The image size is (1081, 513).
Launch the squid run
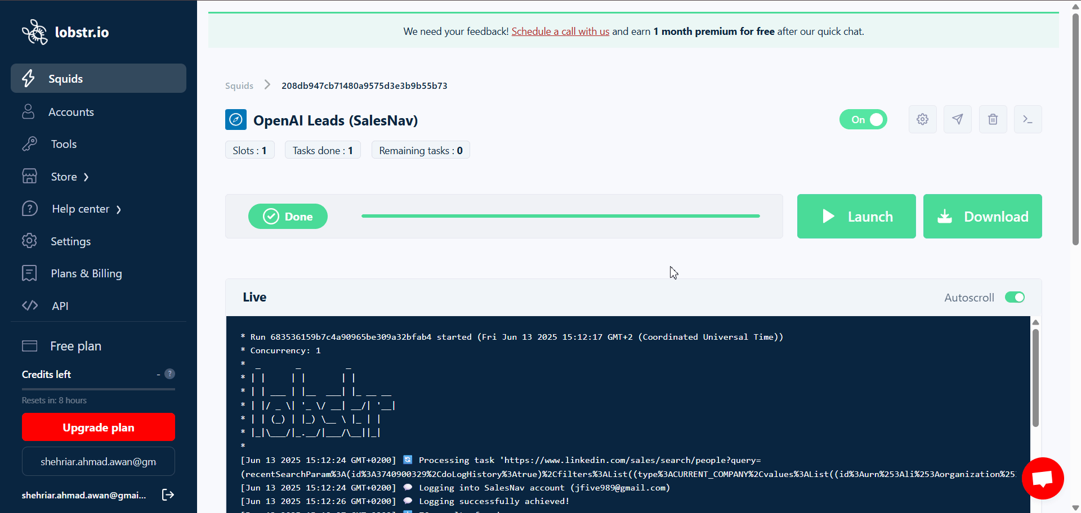tap(856, 216)
